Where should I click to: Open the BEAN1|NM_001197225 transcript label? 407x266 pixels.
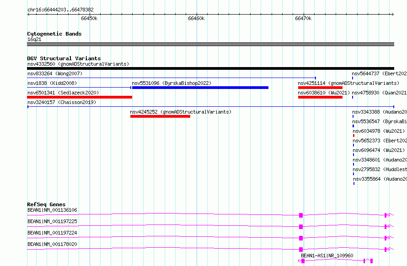coord(52,221)
